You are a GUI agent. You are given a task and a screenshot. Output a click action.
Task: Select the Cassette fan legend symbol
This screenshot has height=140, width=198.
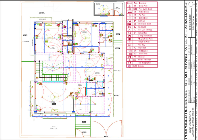pos(130,54)
